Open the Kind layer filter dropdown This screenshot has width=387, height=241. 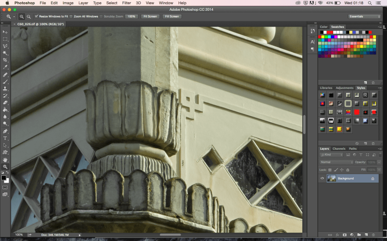(x=332, y=155)
